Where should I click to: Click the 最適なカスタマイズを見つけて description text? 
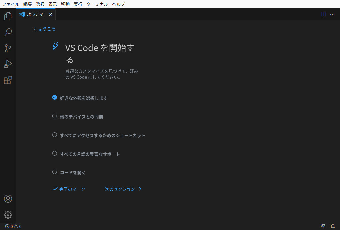tap(102, 74)
